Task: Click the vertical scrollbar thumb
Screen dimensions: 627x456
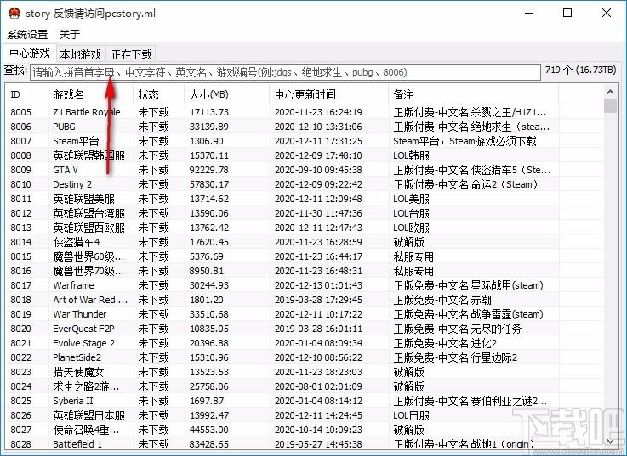Action: (610, 106)
